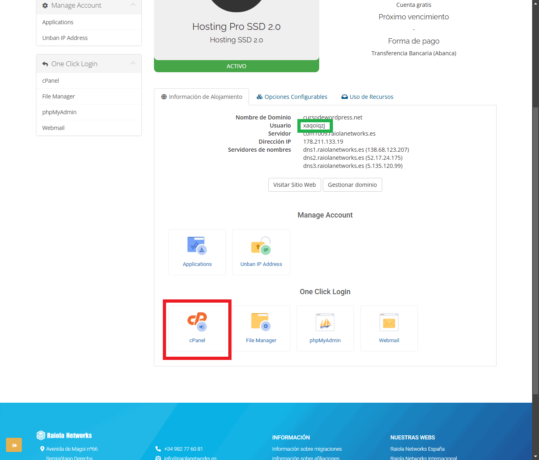Click Webmail label link in main panel
Screen dimensions: 539x460
(x=389, y=341)
